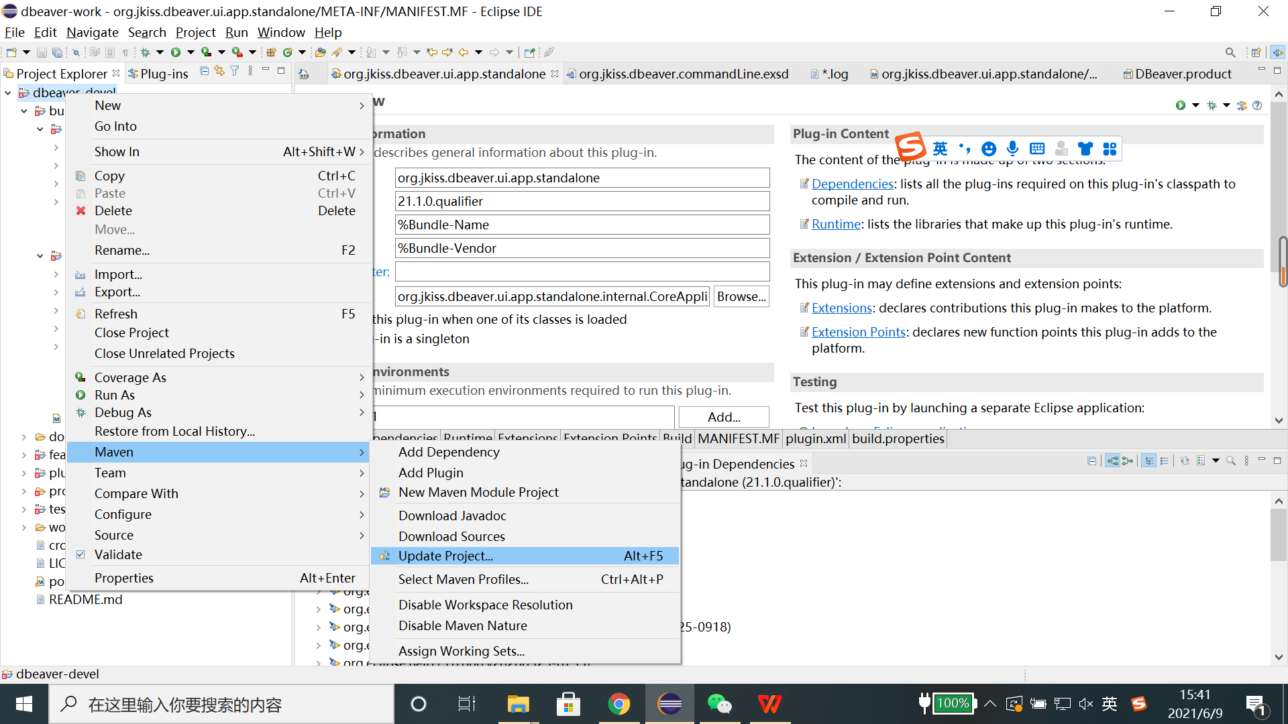Screen dimensions: 1288x724
Task: Open the filter funnel icon in Project Explorer
Action: click(234, 70)
